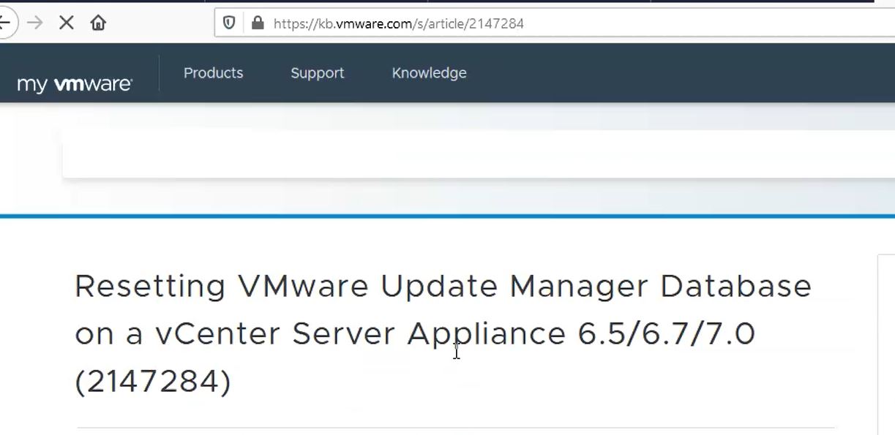Open the Knowledge menu
The height and width of the screenshot is (435, 895).
click(429, 73)
